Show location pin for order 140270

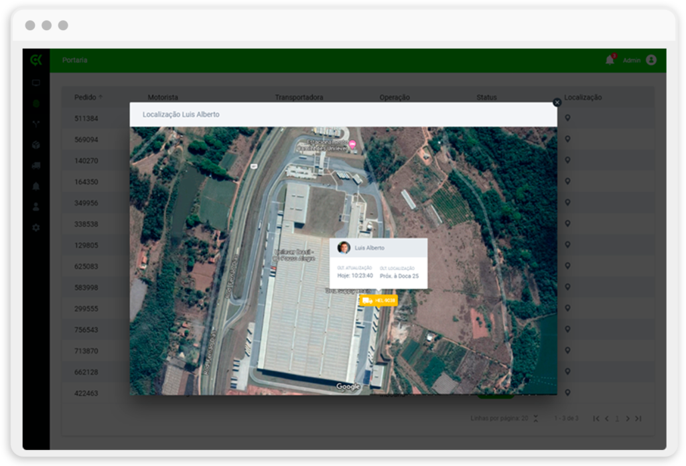point(567,160)
